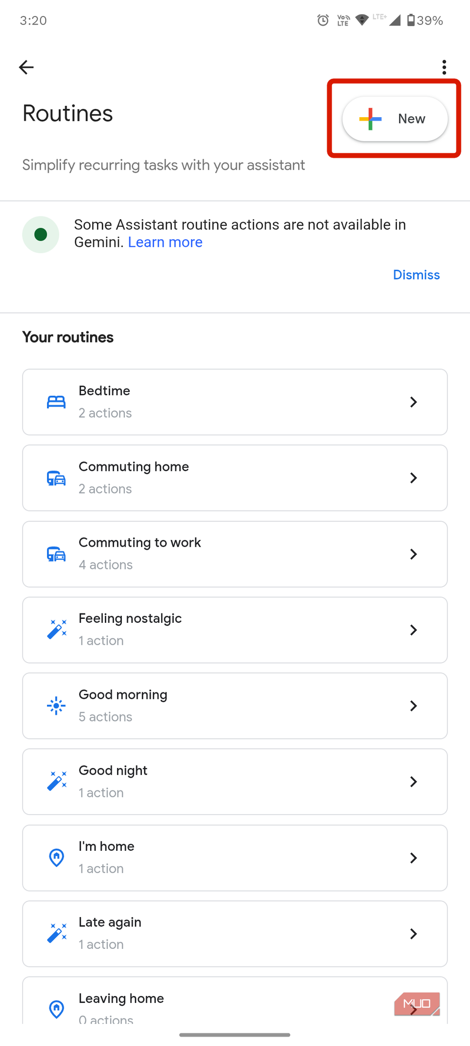Open the Commuting home routine chevron

(x=414, y=478)
